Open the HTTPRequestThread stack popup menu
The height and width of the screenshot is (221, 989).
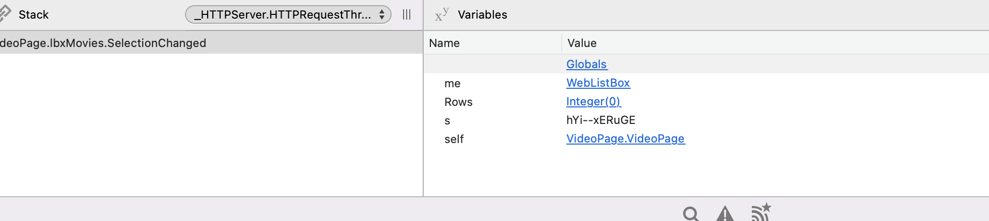click(288, 14)
